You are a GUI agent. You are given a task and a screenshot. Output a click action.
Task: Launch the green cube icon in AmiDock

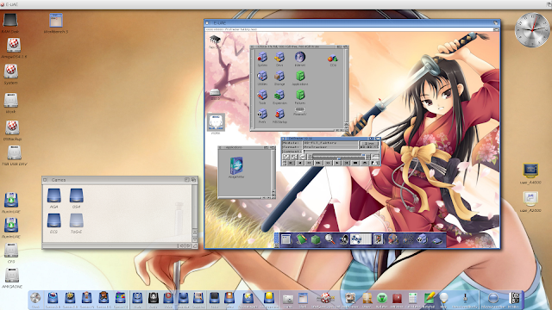[x=316, y=239]
